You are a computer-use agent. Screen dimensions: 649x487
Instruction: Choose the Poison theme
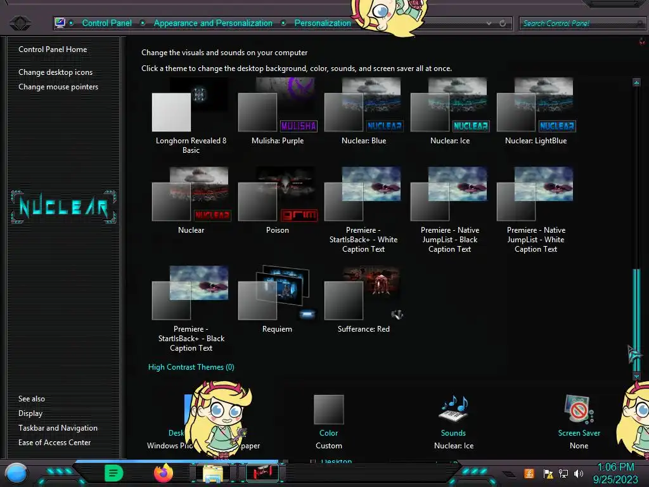[278, 200]
